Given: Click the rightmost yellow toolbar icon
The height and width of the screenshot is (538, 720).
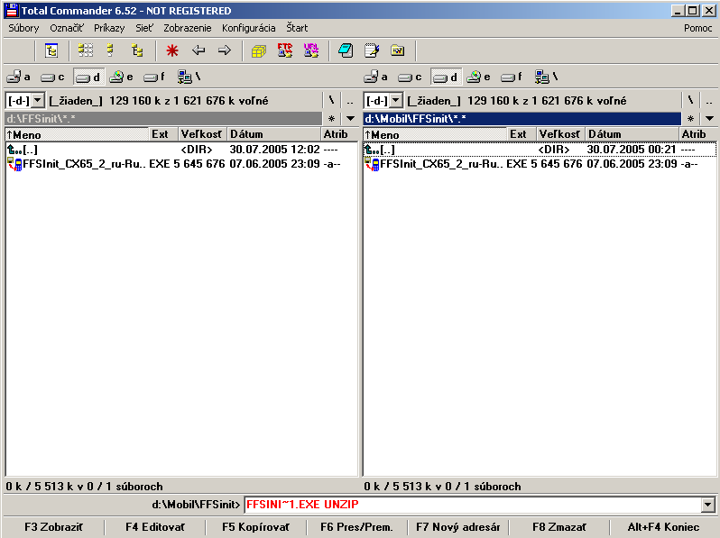Looking at the screenshot, I should point(398,50).
